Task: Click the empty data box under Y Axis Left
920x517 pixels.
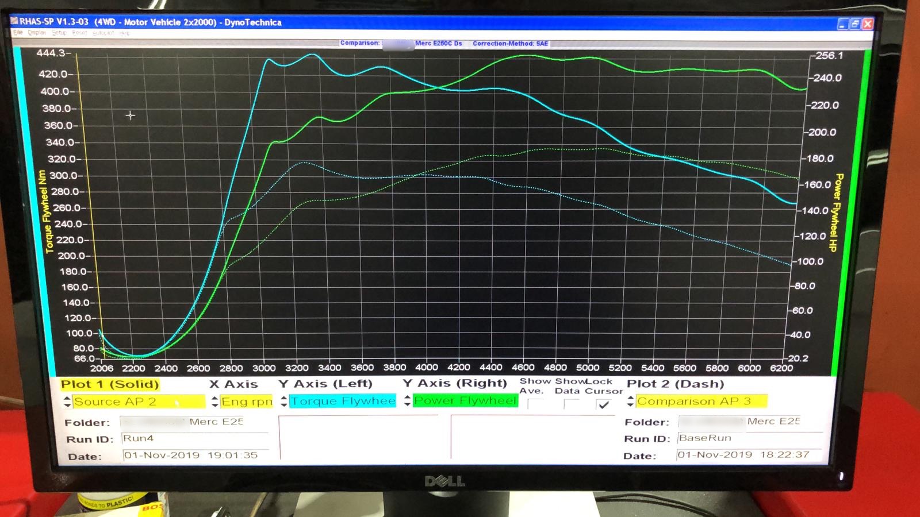Action: pos(359,437)
